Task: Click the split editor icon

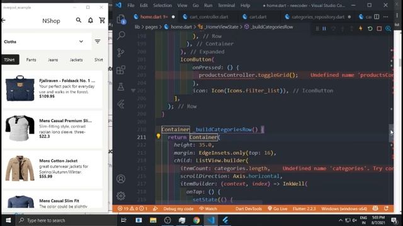Action: 377,17
